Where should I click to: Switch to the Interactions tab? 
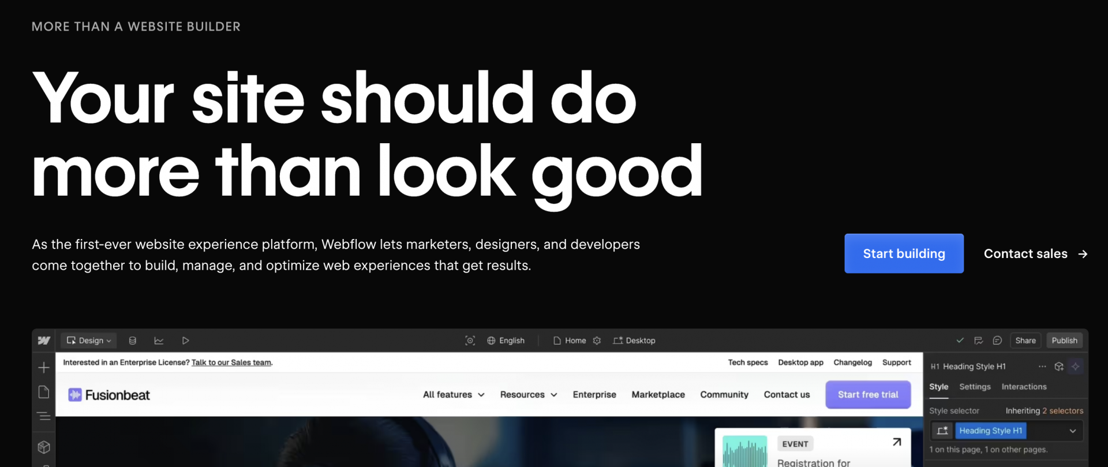point(1024,387)
